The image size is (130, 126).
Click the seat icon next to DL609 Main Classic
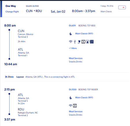coord(71,34)
